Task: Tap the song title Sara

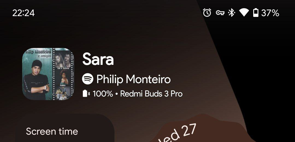Action: 98,59
